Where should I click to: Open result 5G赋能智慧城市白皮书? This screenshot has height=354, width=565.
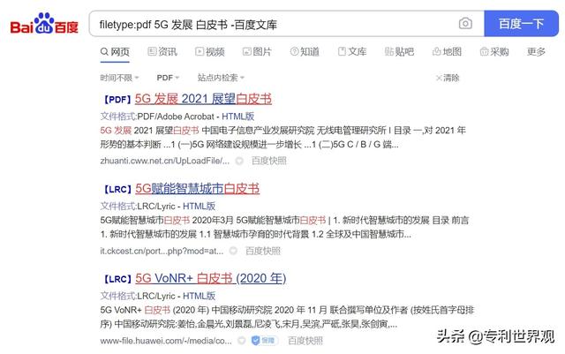[x=198, y=189]
